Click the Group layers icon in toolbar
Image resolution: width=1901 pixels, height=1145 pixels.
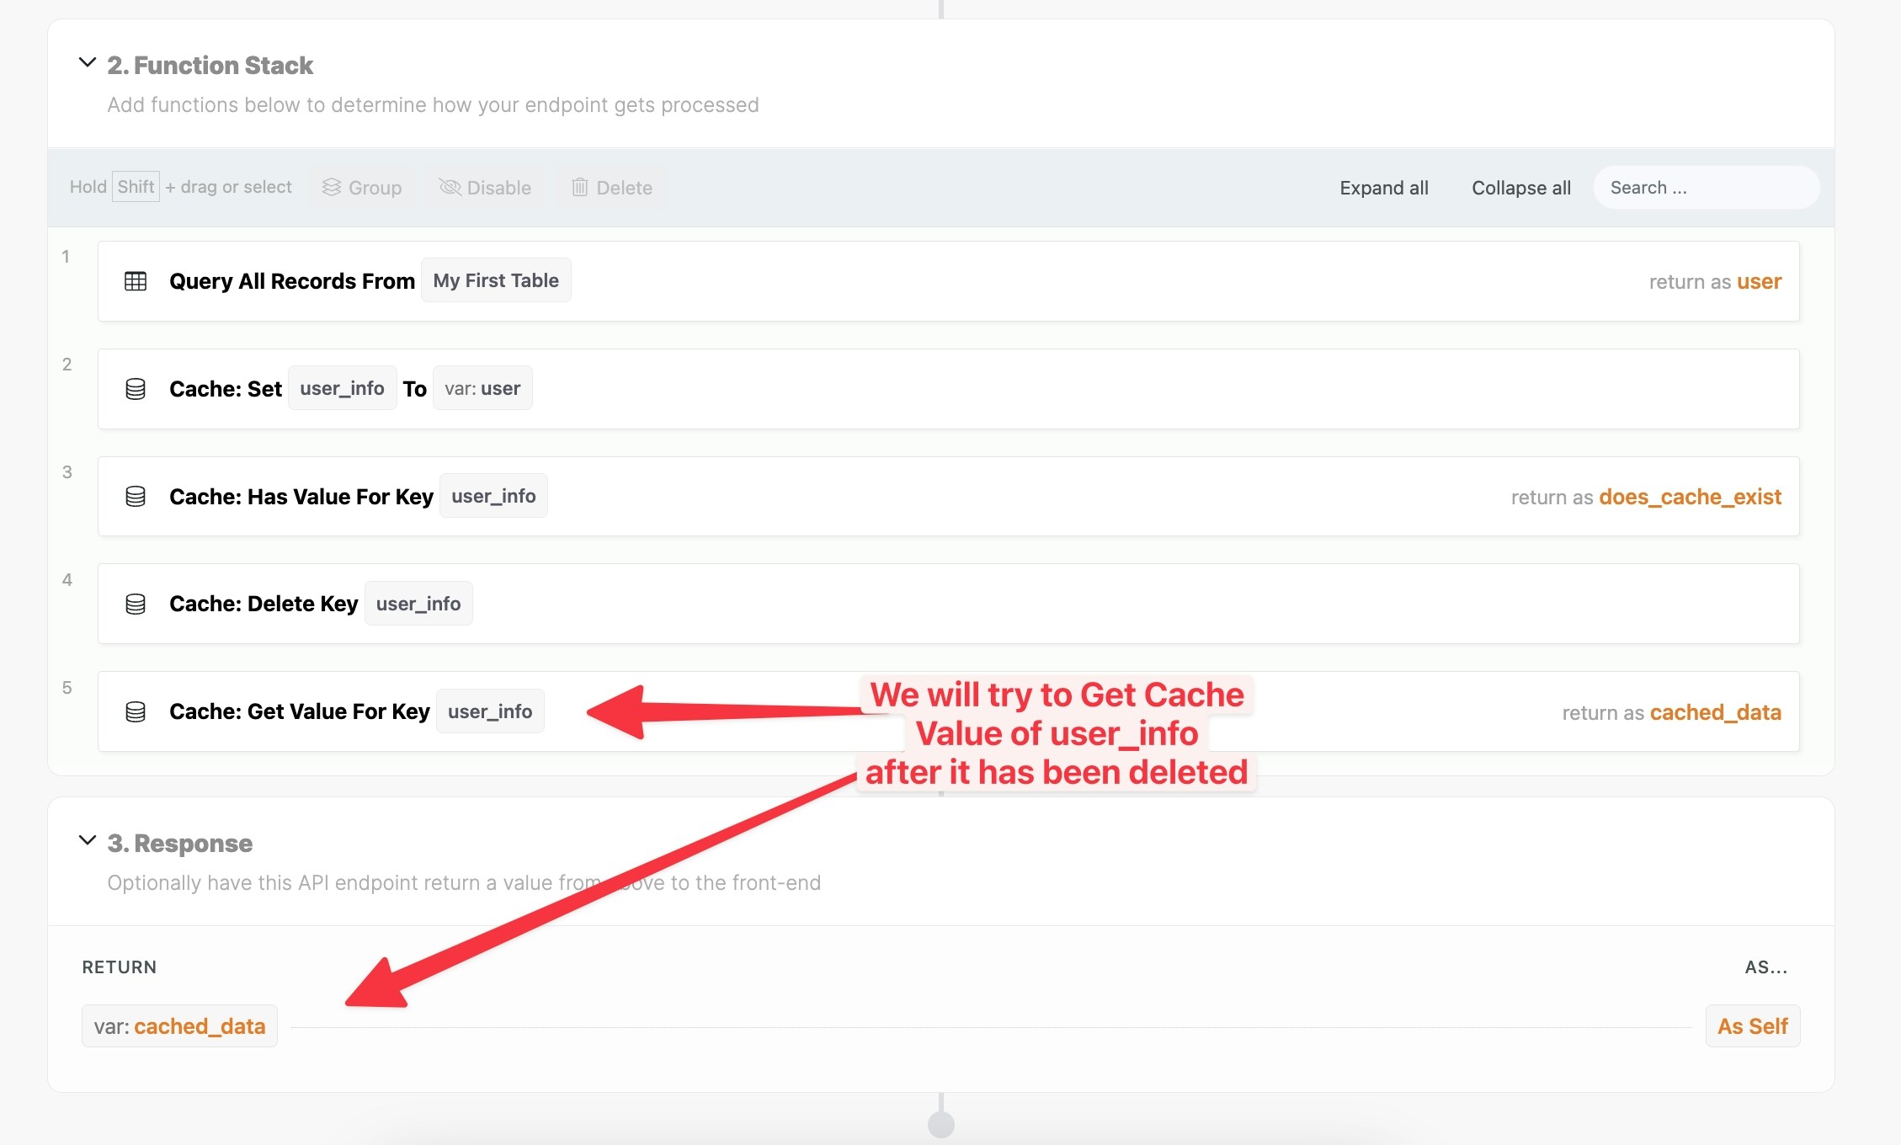332,188
